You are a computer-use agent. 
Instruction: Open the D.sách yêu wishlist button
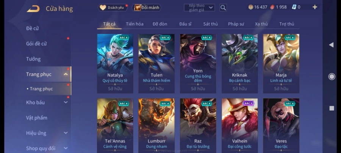coord(113,8)
